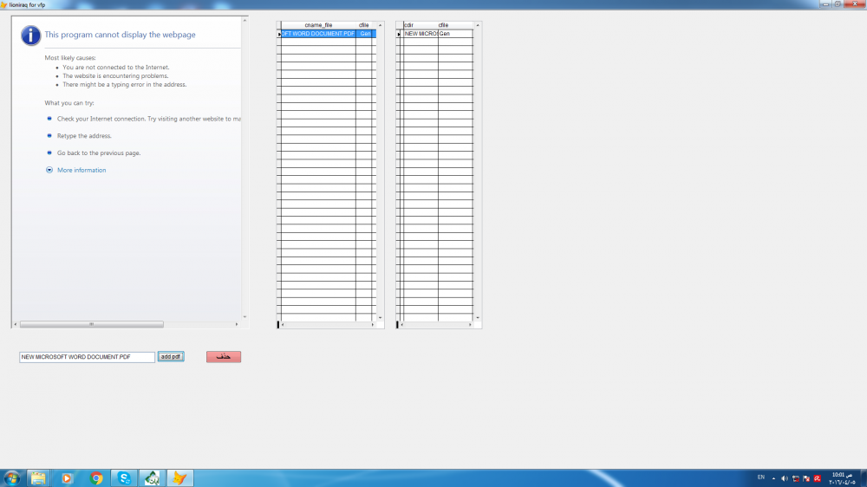The height and width of the screenshot is (487, 867).
Task: Click the browser pane scroll up arrow
Action: pos(244,21)
